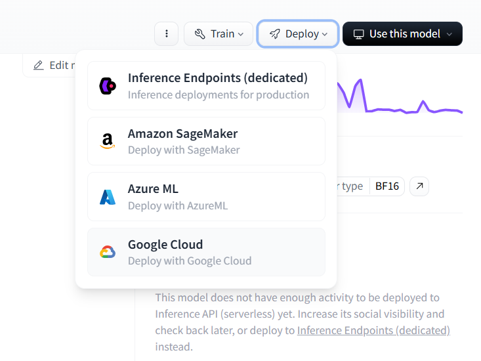481x361 pixels.
Task: Collapse the Deploy dropdown chevron
Action: pyautogui.click(x=325, y=34)
